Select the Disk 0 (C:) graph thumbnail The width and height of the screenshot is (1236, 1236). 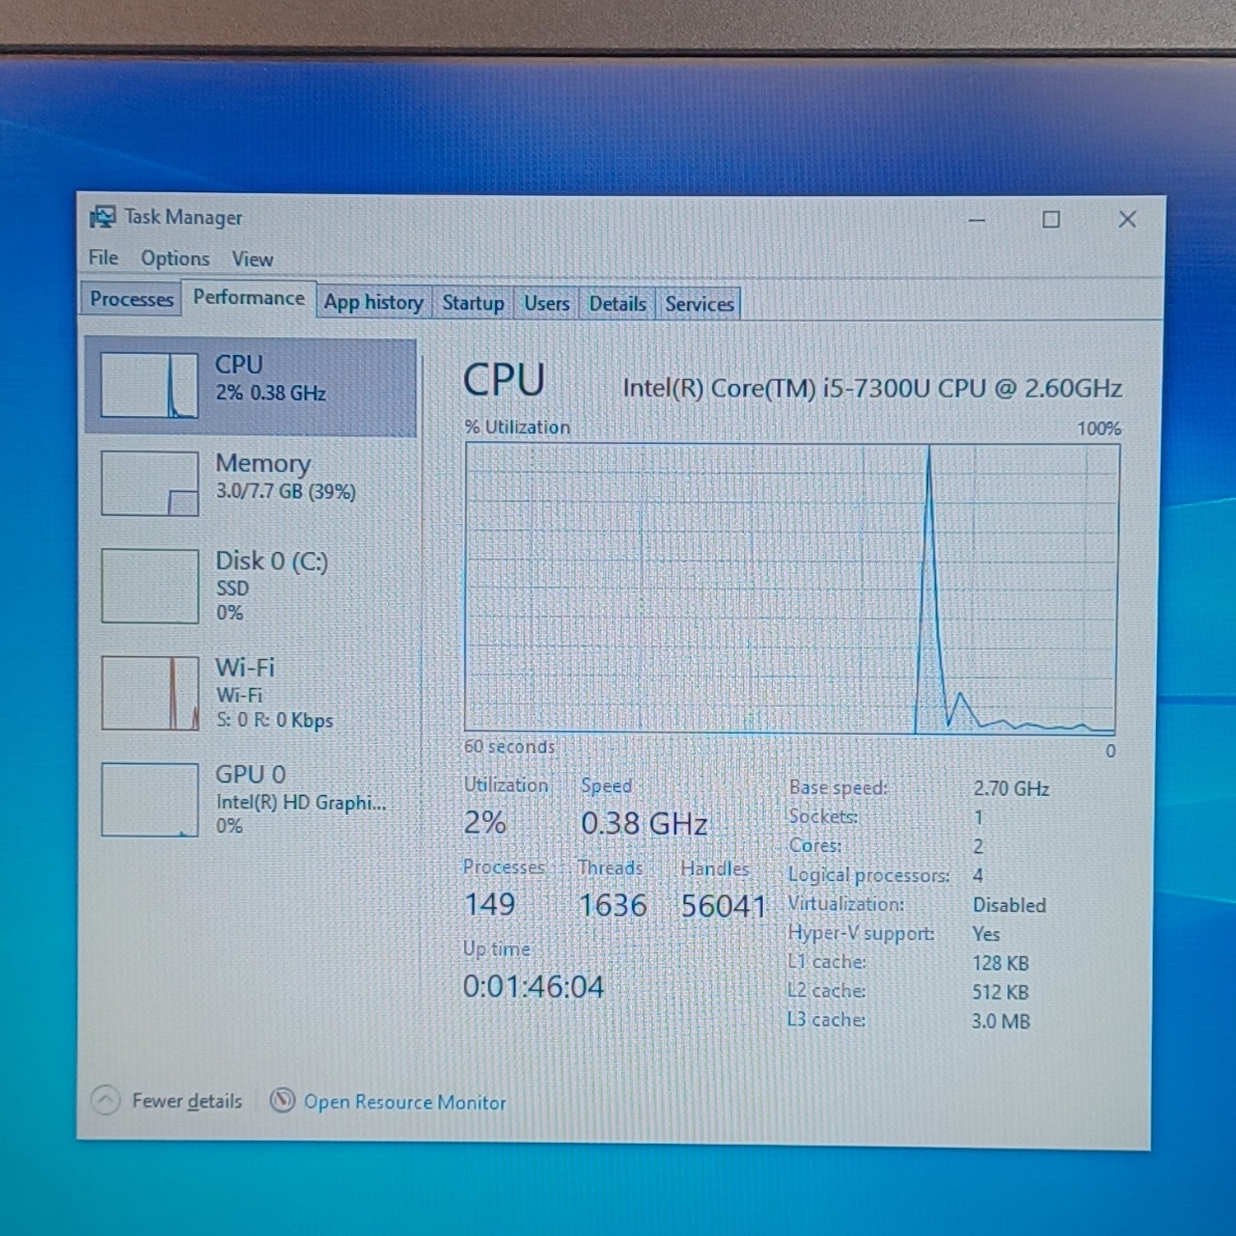coord(149,586)
